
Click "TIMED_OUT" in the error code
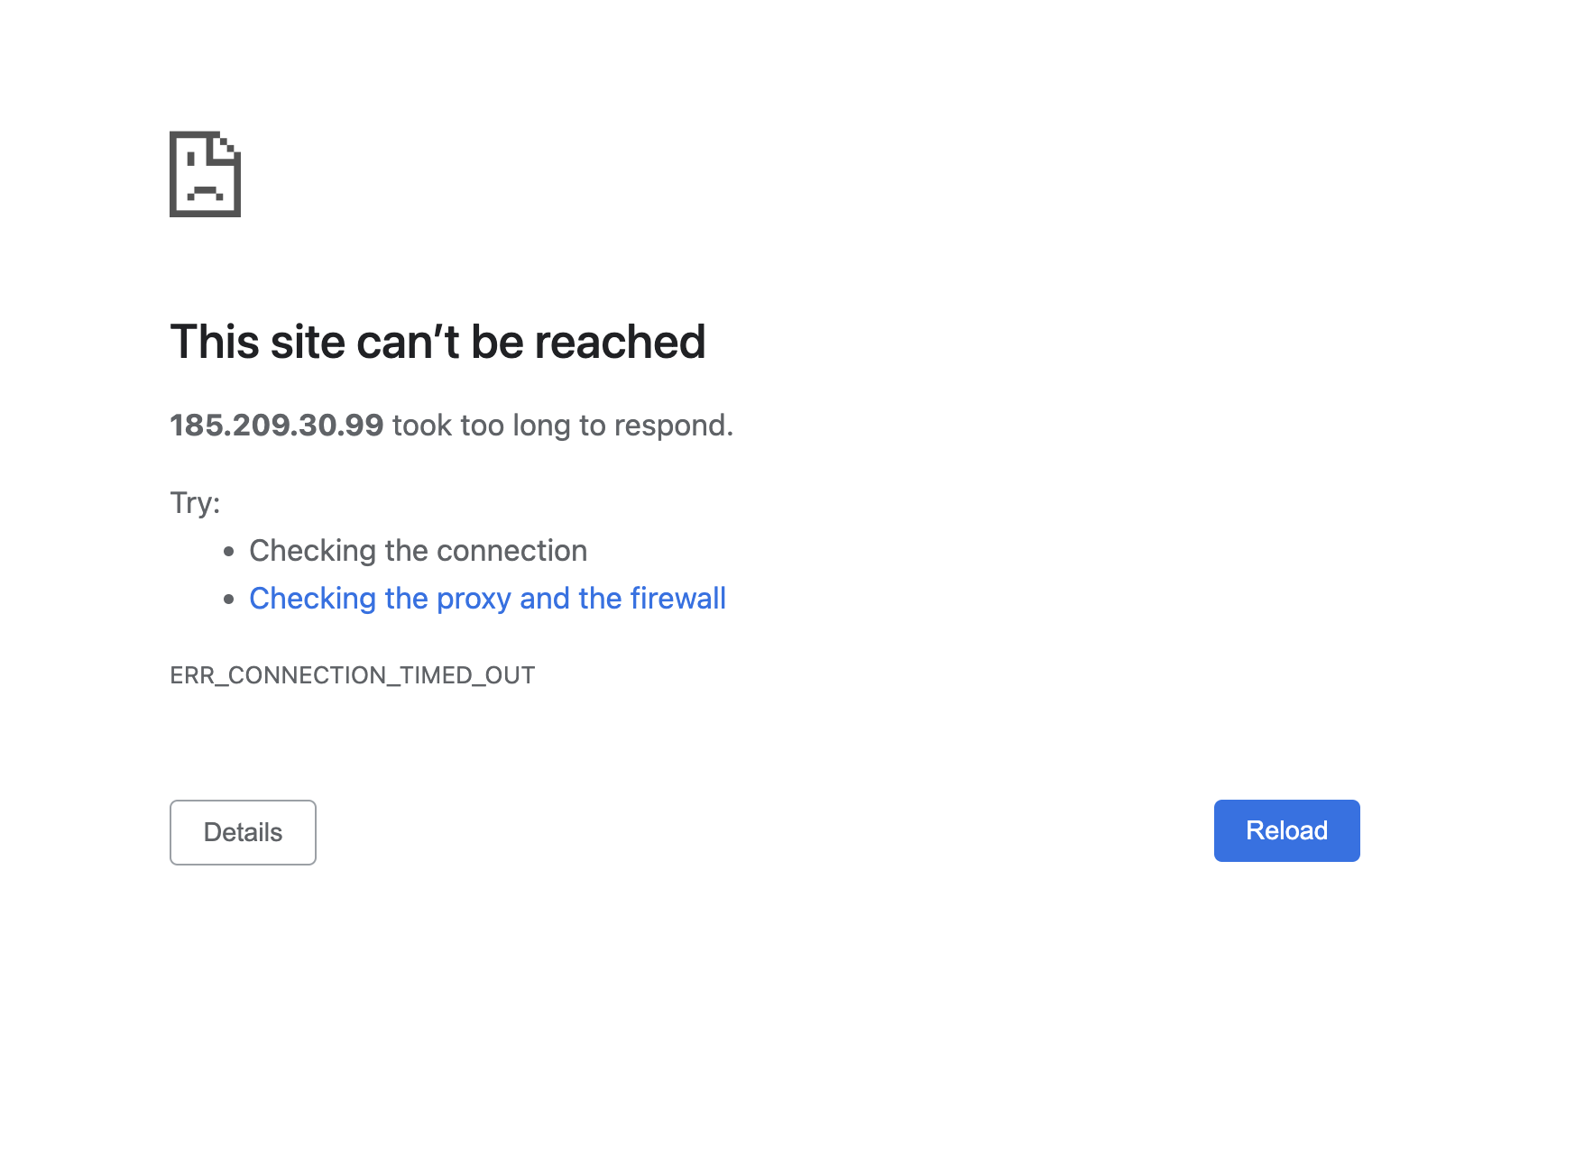467,675
